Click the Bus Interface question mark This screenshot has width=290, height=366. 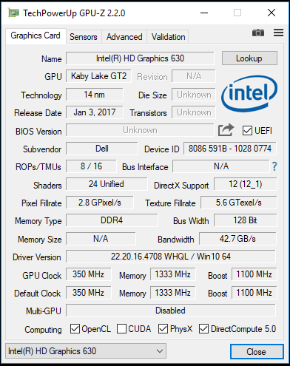274,166
